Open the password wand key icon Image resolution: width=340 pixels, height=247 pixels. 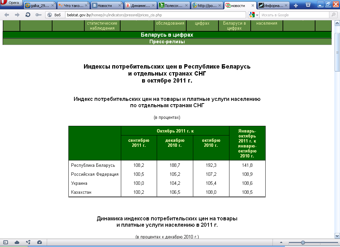click(39, 15)
